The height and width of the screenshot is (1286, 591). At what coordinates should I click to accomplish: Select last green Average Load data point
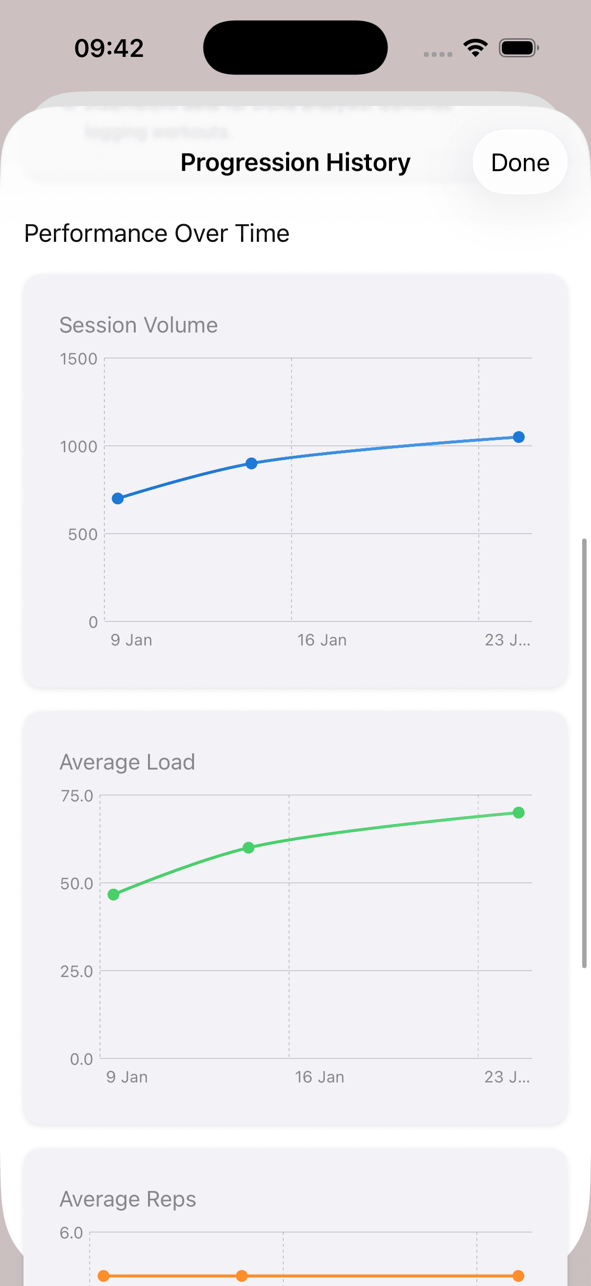click(518, 813)
